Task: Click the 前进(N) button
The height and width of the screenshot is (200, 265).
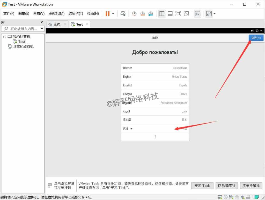Action: [256, 38]
